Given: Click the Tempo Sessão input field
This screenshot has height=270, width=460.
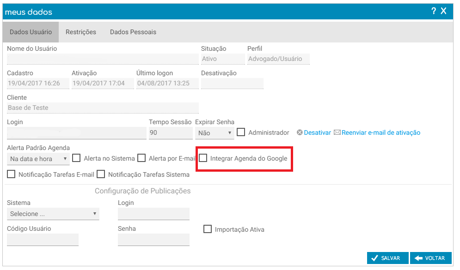Looking at the screenshot, I should 171,133.
